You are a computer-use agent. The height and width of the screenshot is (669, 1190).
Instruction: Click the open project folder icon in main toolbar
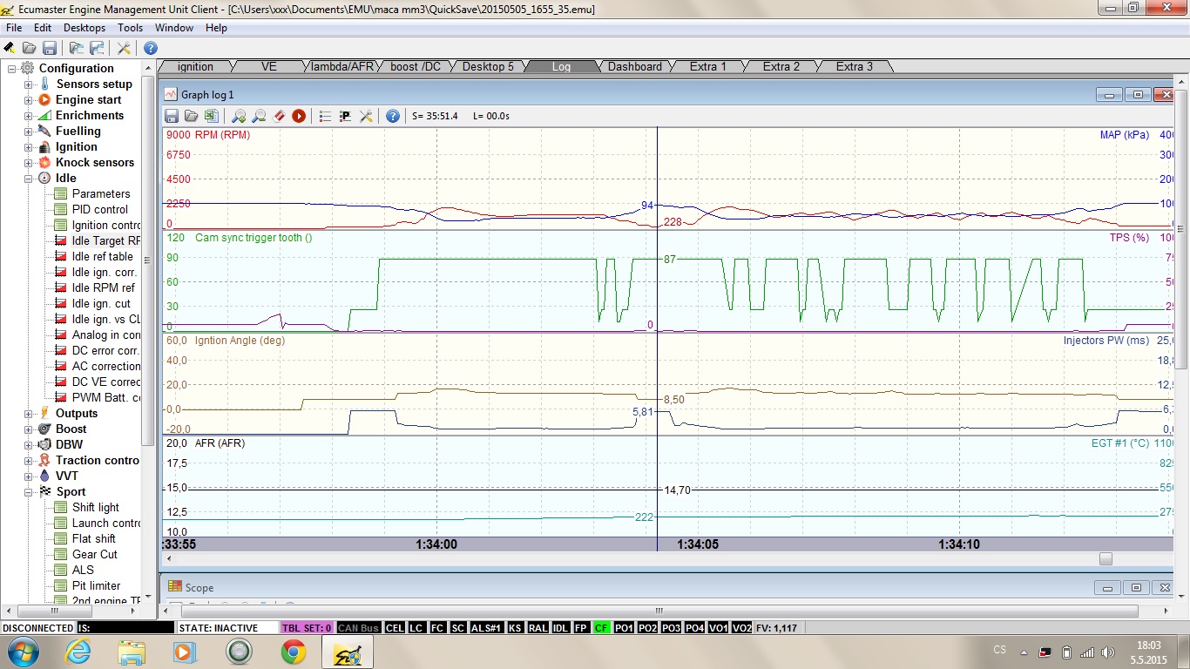click(29, 48)
